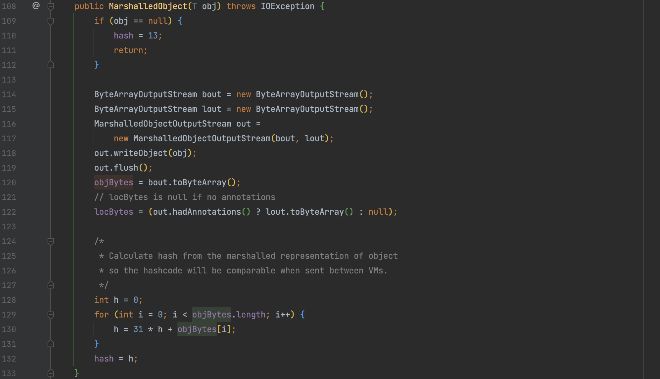Click the 'hash' field on line 110
Screen dimensions: 660x379
(124, 36)
